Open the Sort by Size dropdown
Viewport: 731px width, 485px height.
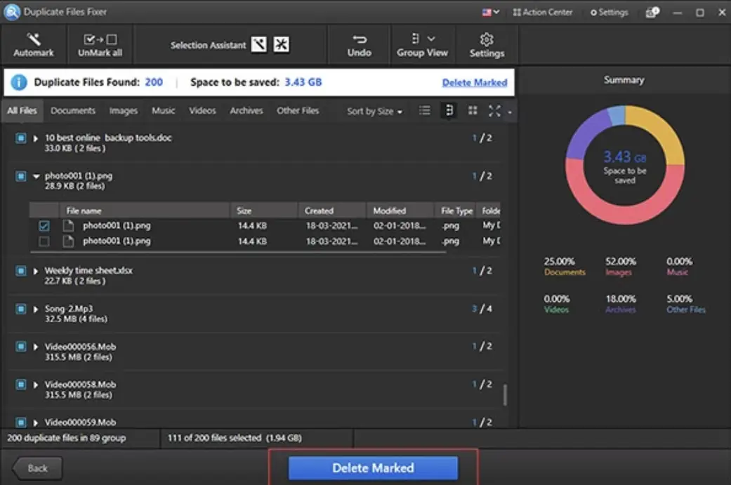[373, 110]
